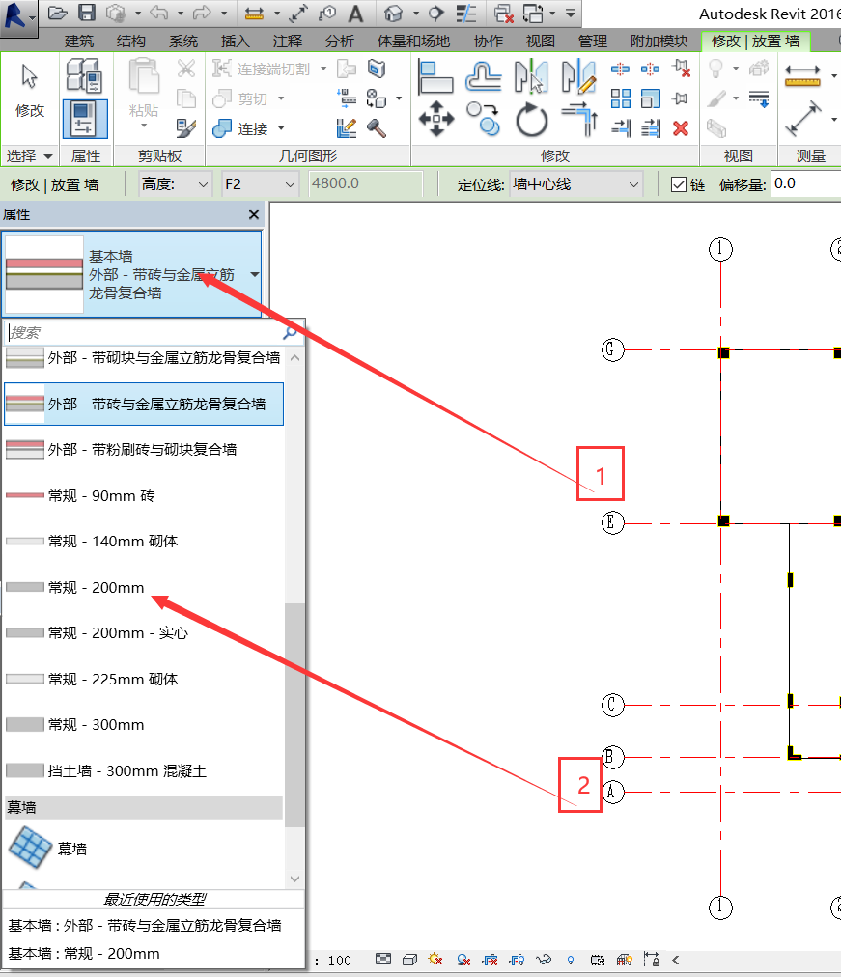This screenshot has width=841, height=977.
Task: Switch to the 视图 ribbon tab
Action: pos(541,42)
